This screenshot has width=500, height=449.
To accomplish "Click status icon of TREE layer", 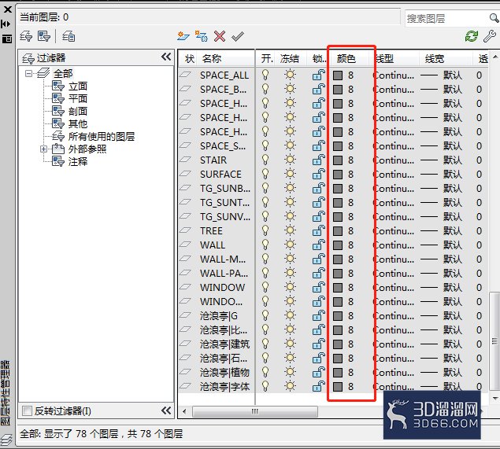I will point(185,231).
